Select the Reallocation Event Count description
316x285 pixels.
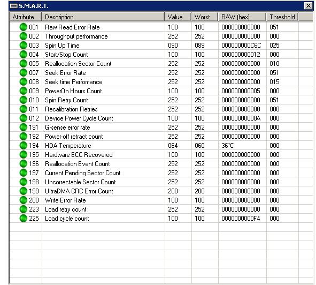click(78, 164)
